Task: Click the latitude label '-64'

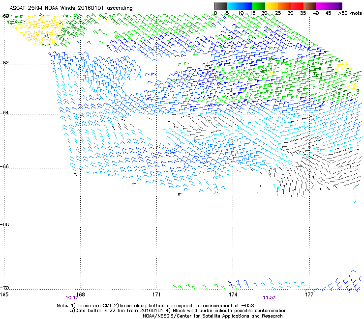Action: point(5,112)
